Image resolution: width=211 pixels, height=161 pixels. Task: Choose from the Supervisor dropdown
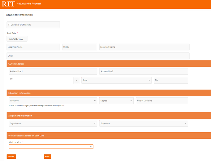point(144,124)
